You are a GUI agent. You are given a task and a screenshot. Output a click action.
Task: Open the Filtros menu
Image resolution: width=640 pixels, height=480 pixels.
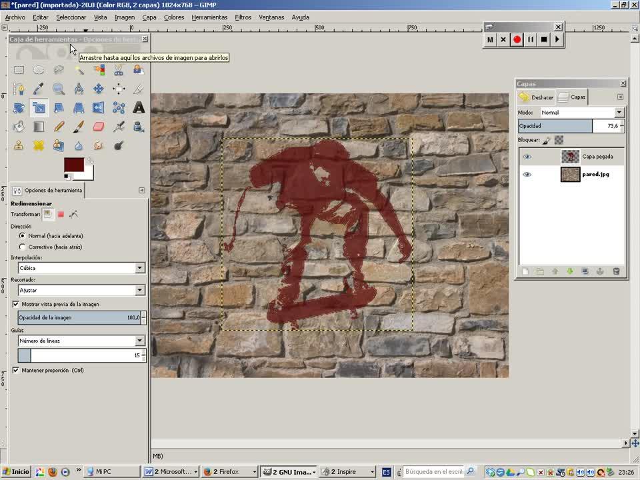coord(243,17)
